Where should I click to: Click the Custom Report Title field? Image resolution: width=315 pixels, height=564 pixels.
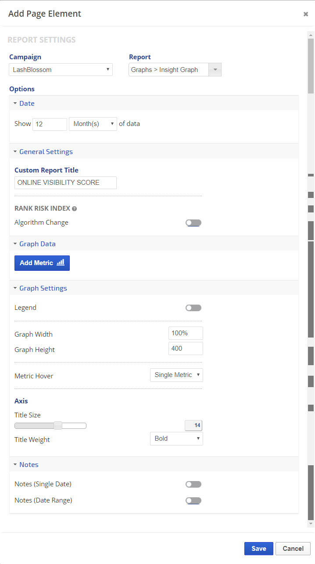[65, 183]
